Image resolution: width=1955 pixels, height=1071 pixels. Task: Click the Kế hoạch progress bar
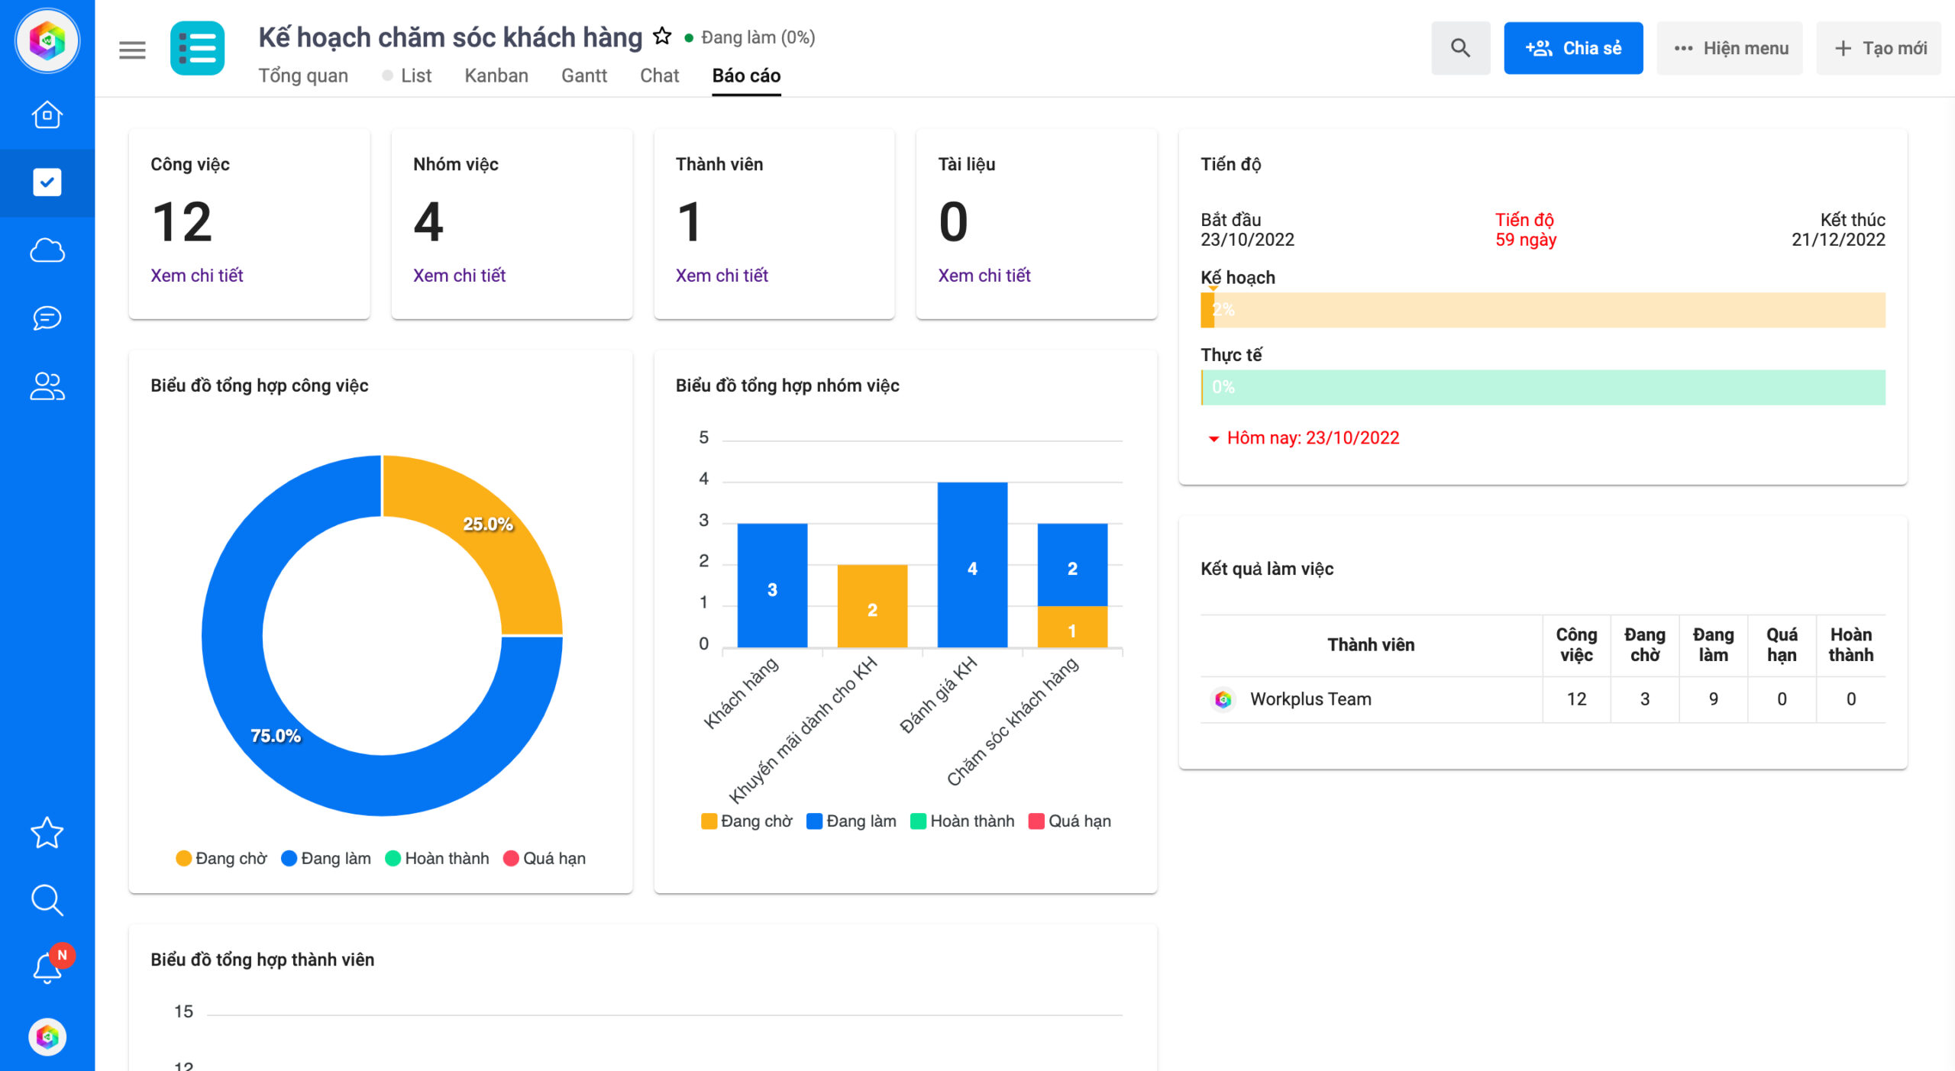[x=1543, y=310]
